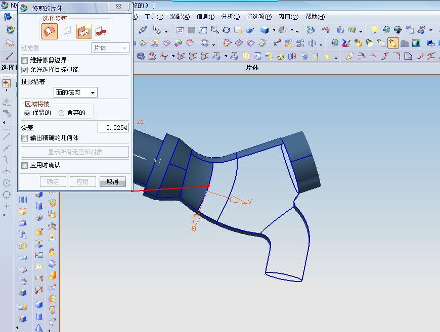
Task: Click the line tool in left toolbar
Action: pos(7,136)
